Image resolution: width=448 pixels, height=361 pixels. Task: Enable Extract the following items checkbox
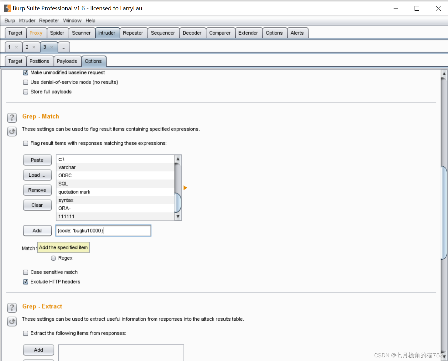(x=26, y=333)
